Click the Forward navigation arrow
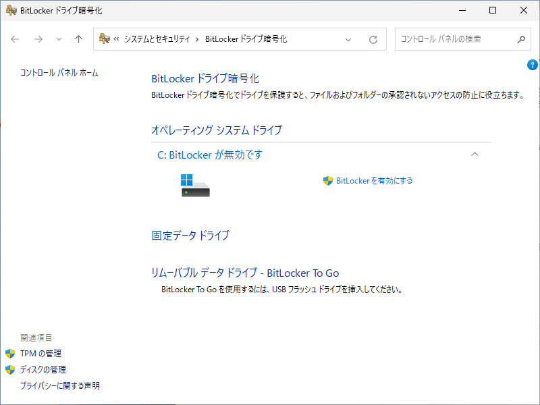540x405 pixels. [38, 39]
